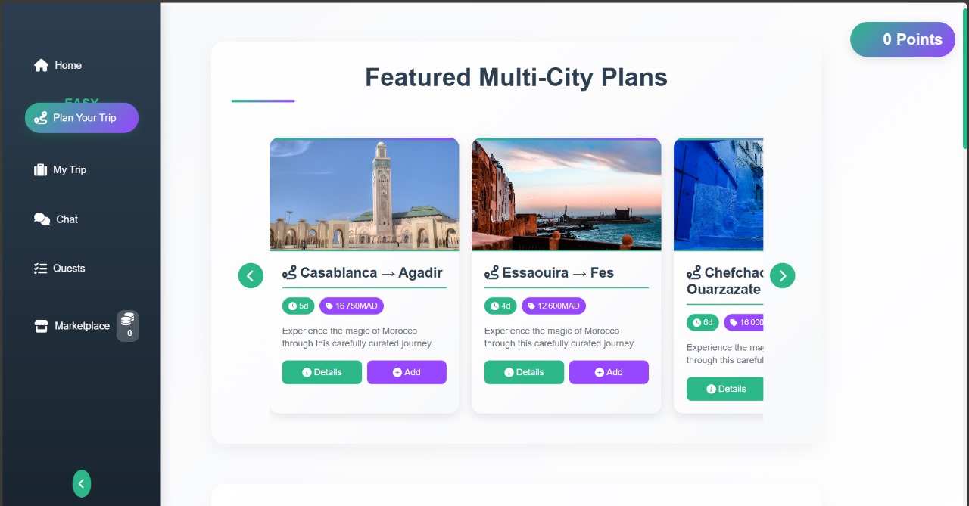Click the route icon in Plan Your Trip

(x=41, y=118)
